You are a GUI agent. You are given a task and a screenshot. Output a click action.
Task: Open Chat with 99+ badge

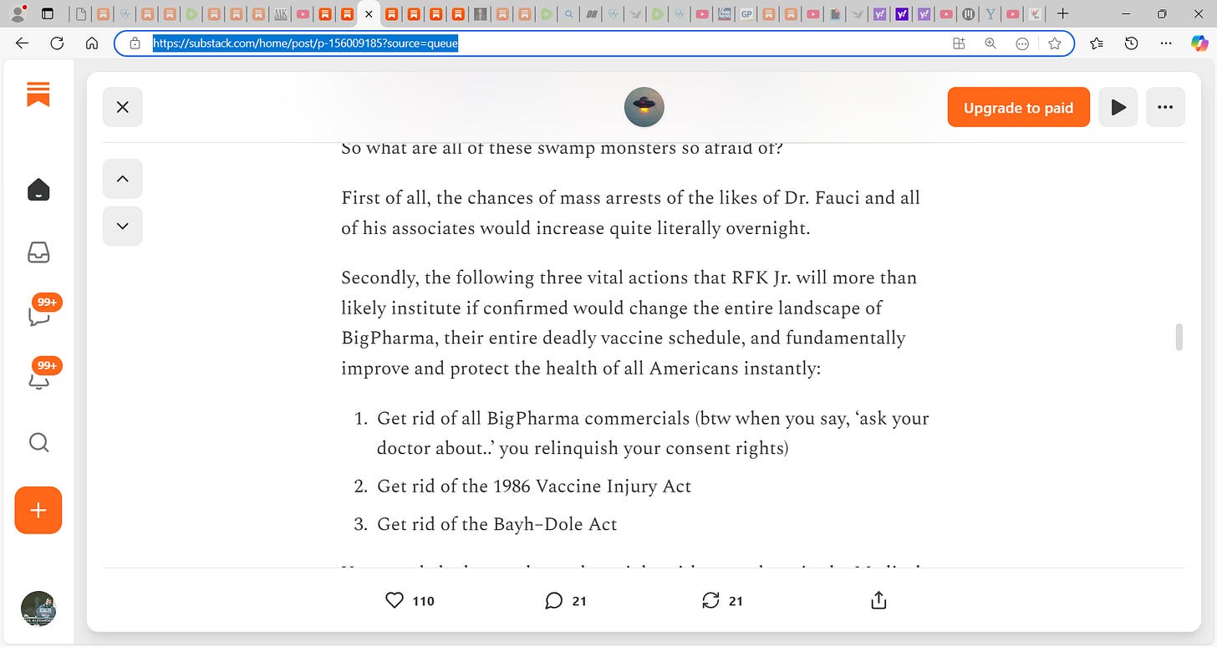[x=38, y=316]
